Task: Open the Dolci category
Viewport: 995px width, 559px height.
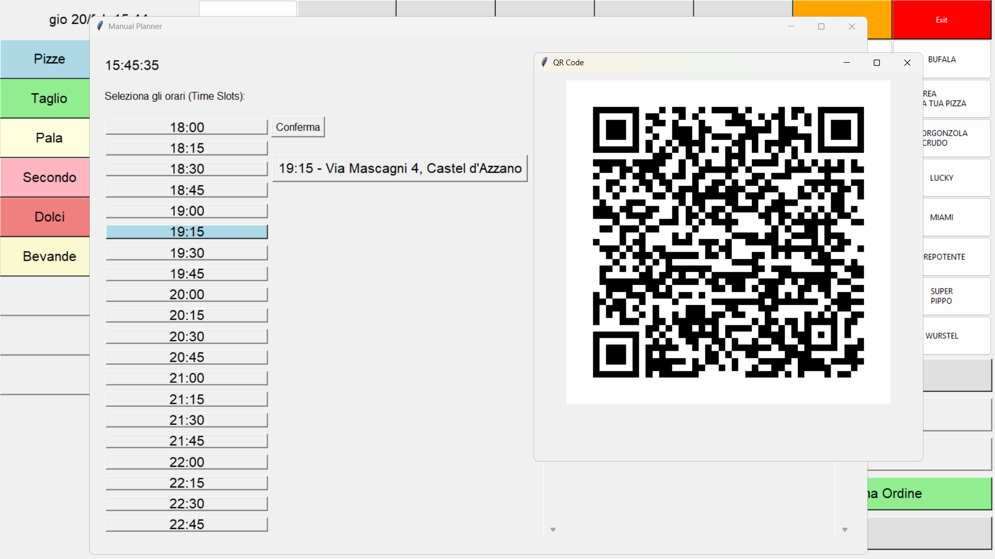Action: (x=45, y=217)
